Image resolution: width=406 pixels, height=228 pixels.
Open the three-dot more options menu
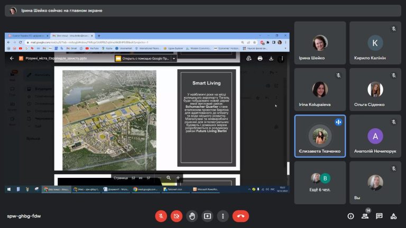tap(223, 216)
